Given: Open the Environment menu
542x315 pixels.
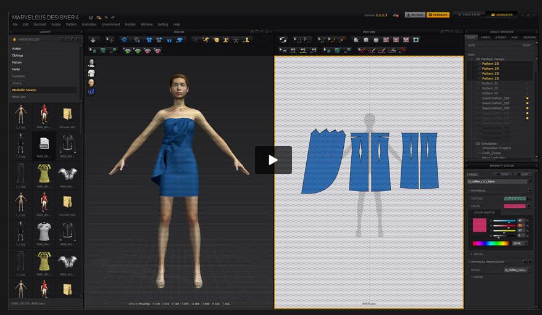Looking at the screenshot, I should click(x=110, y=25).
